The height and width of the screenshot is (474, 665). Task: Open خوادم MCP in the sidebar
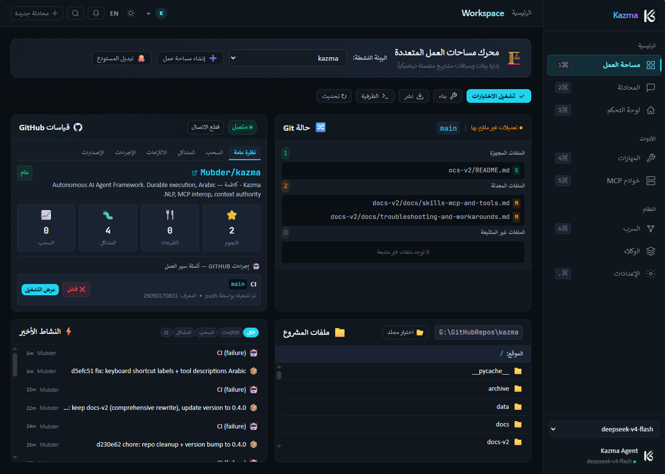(x=604, y=181)
